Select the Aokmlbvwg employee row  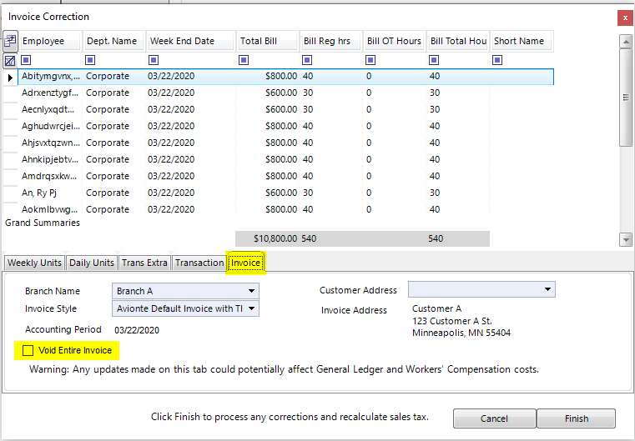(285, 208)
